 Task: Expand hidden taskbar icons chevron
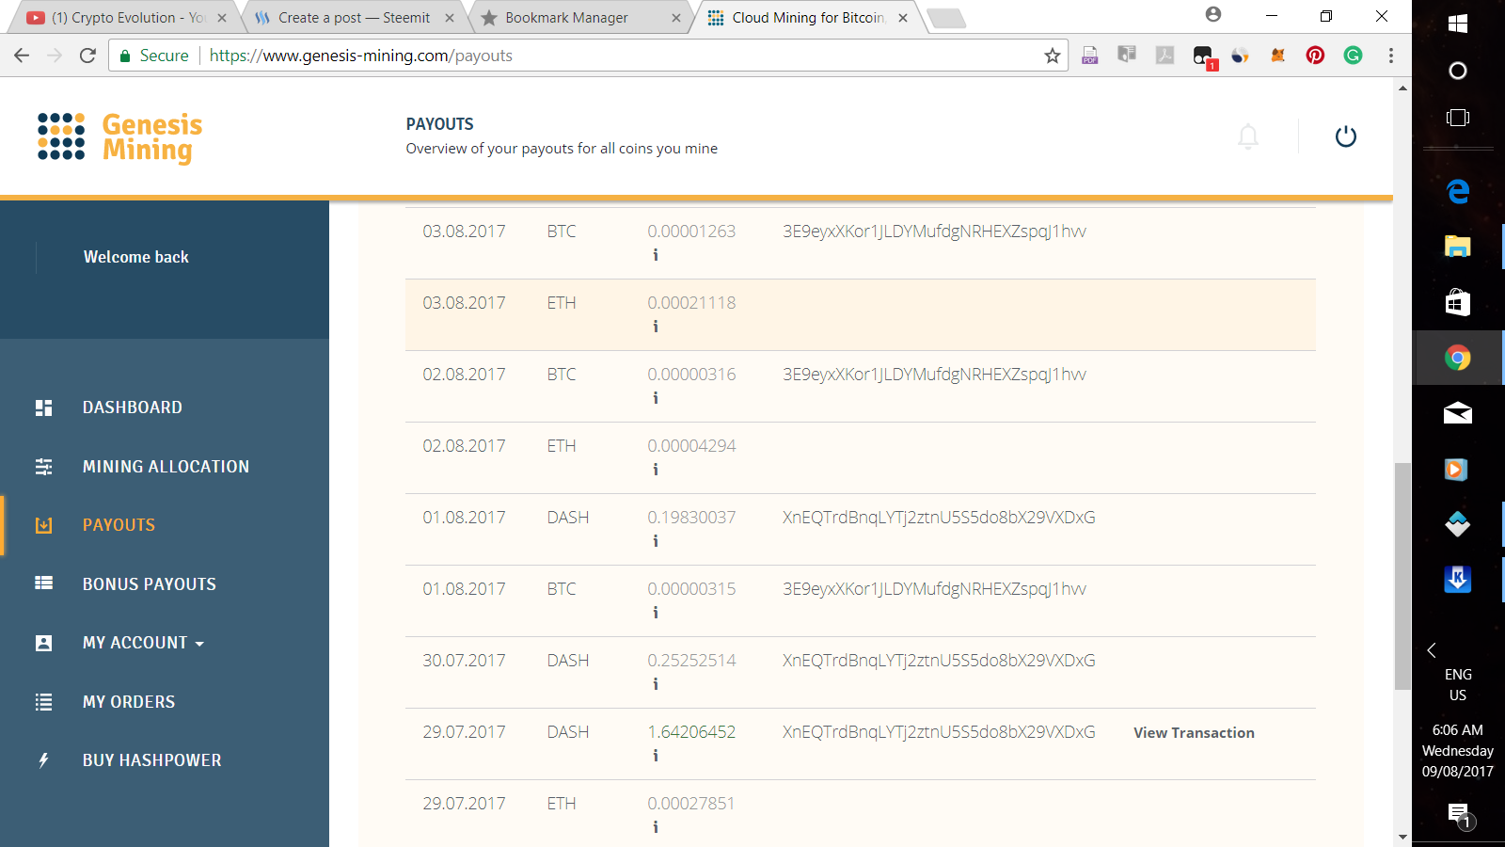1432,650
